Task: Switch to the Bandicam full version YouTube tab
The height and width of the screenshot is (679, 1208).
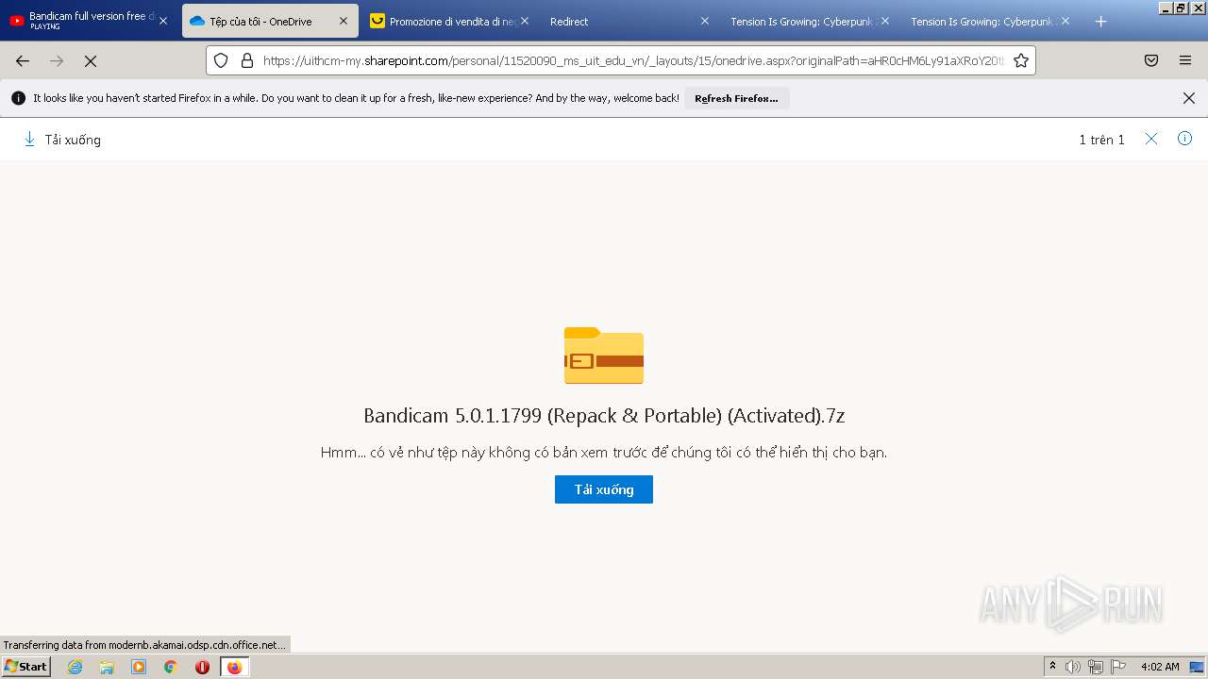Action: tap(90, 21)
